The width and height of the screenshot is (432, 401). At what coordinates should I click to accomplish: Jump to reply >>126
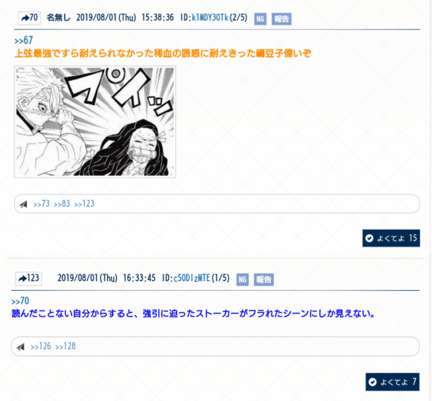pyautogui.click(x=41, y=346)
